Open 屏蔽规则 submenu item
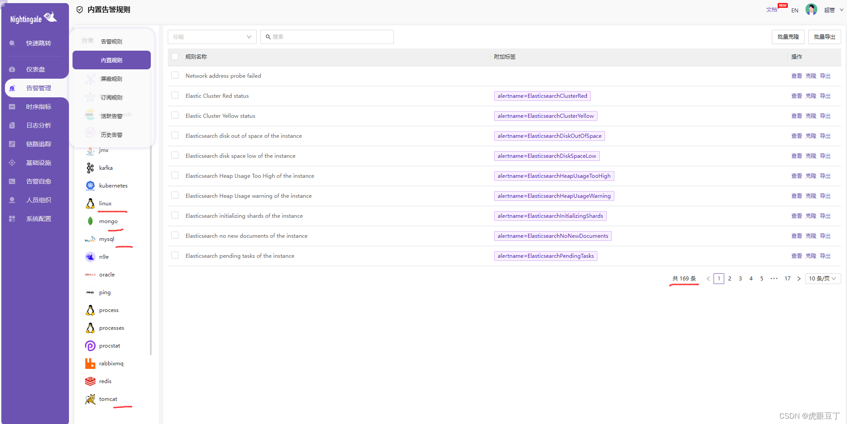Image resolution: width=847 pixels, height=424 pixels. pos(112,79)
